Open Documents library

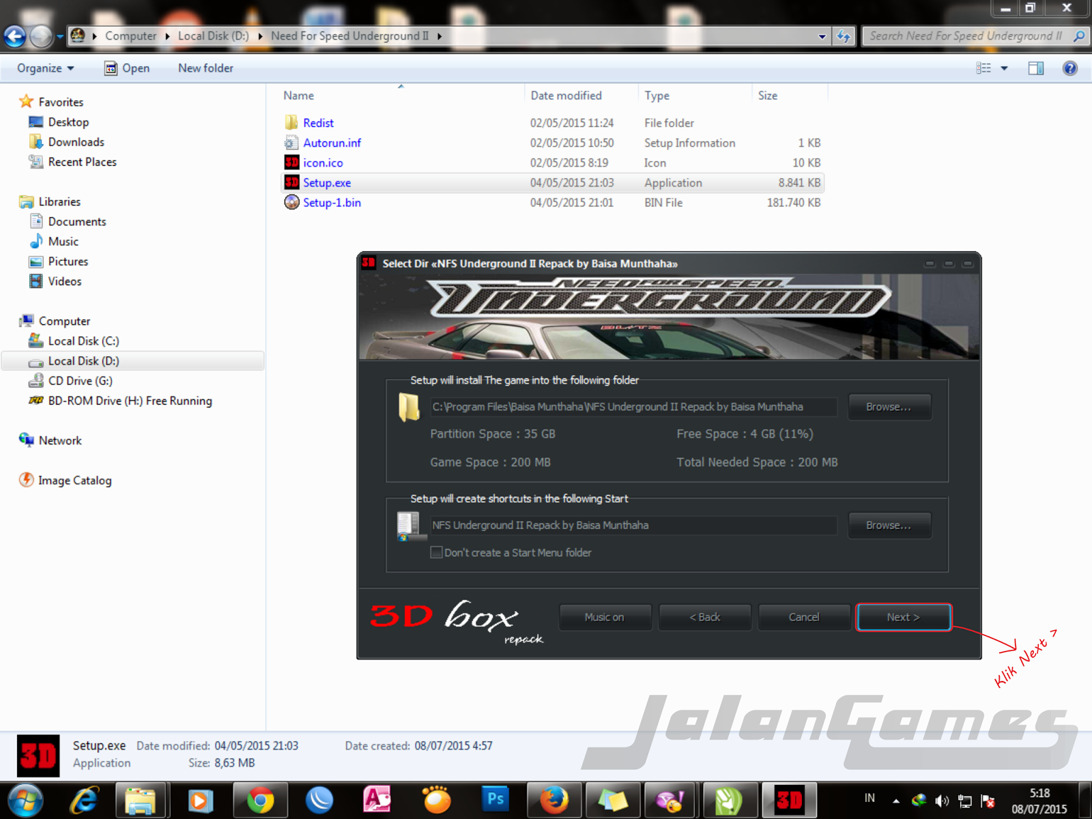click(x=77, y=222)
